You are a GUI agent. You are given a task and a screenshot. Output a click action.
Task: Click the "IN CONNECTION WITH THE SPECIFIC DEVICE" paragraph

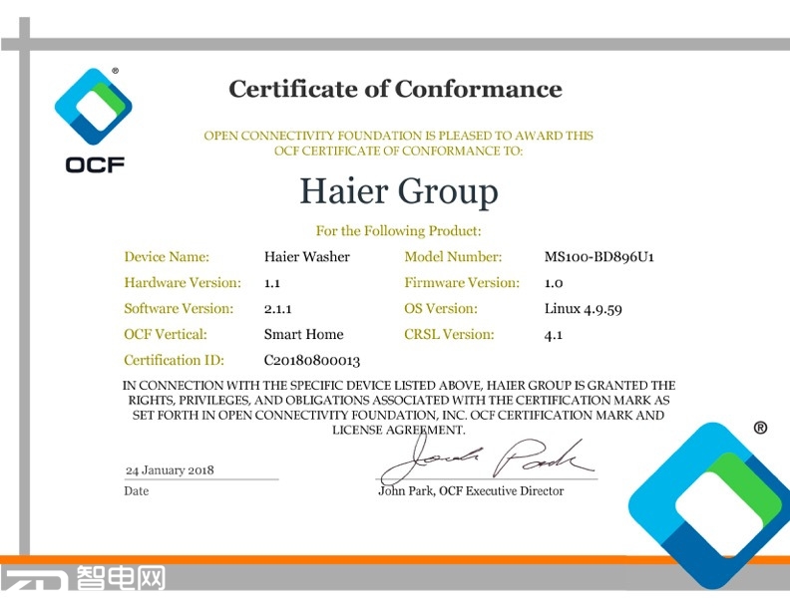click(x=399, y=408)
